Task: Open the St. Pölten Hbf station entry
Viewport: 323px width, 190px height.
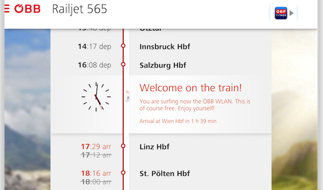Action: tap(165, 174)
